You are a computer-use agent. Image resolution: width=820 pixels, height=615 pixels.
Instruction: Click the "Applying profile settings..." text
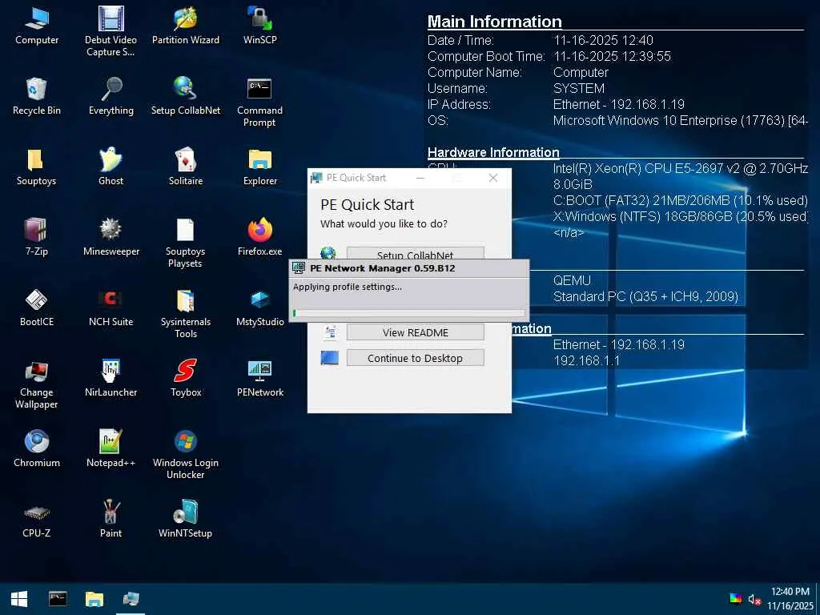348,287
